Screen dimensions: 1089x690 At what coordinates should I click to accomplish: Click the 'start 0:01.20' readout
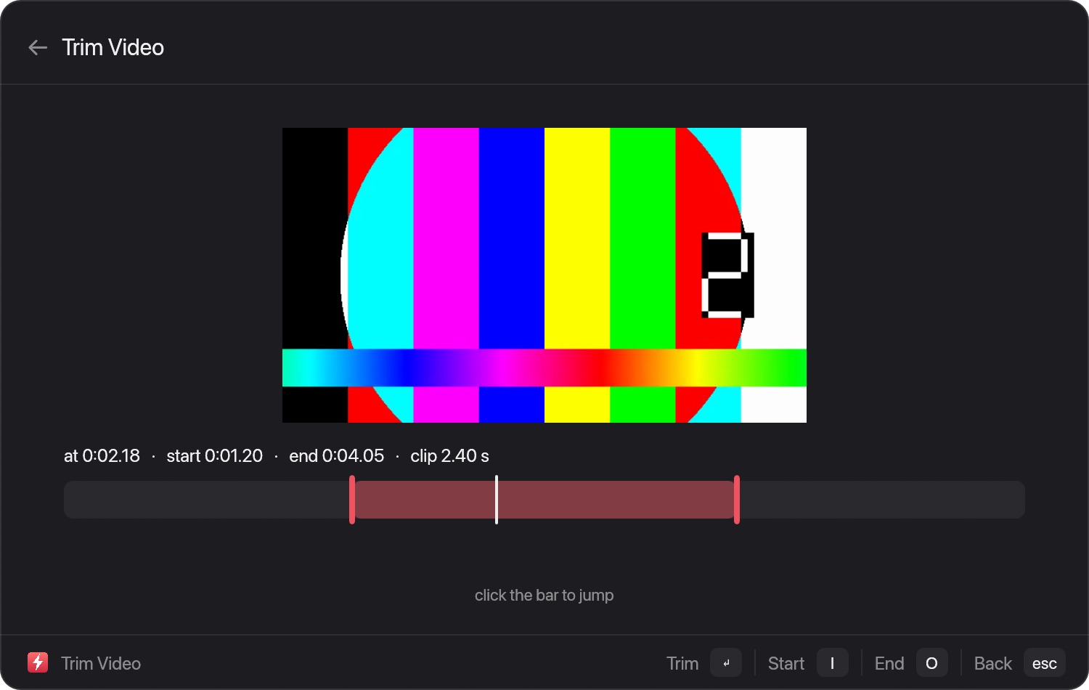215,456
